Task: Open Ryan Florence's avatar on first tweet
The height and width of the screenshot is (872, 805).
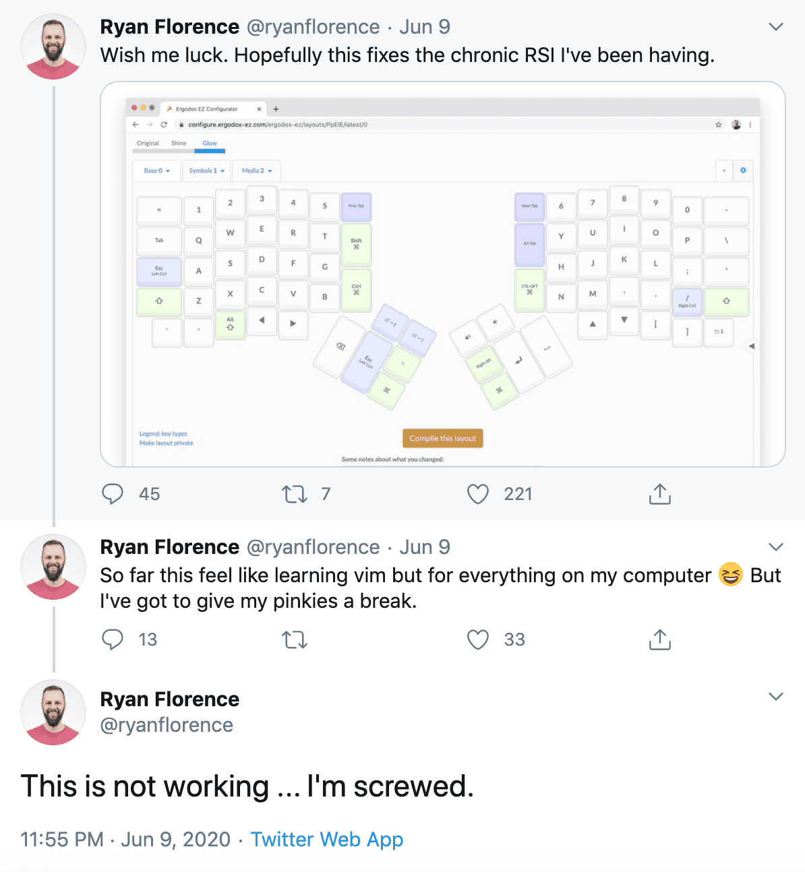Action: click(53, 47)
